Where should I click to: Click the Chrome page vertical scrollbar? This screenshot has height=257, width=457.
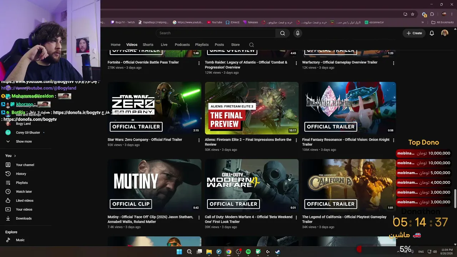pyautogui.click(x=455, y=198)
